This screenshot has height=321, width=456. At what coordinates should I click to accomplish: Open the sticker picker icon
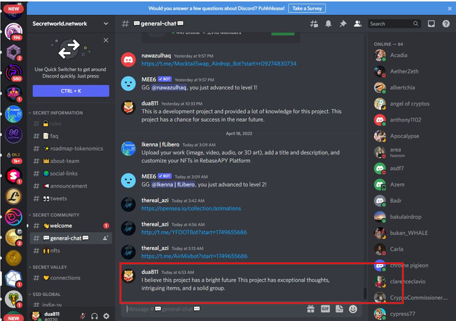339,309
